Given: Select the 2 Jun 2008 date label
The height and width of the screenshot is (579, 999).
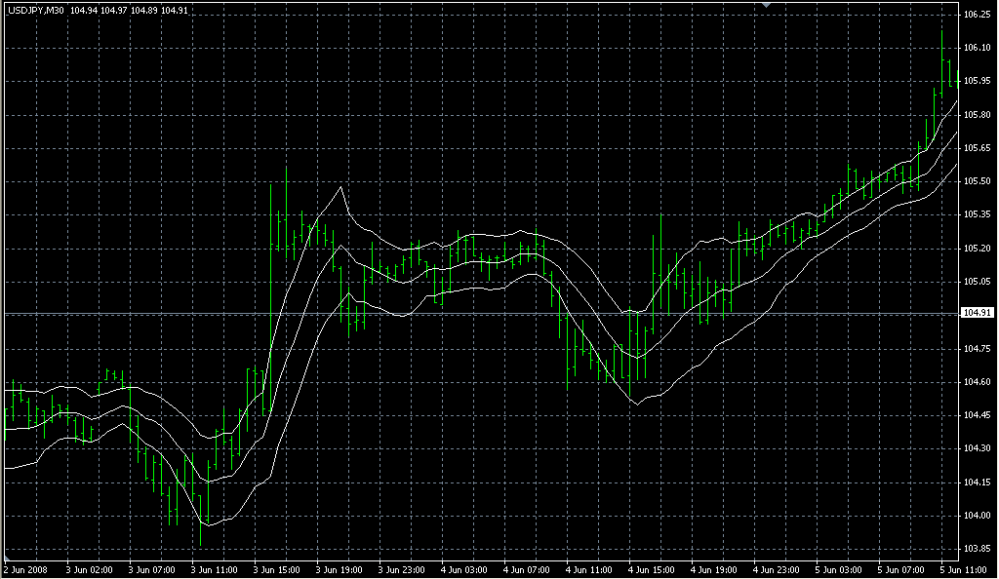Looking at the screenshot, I should 25,568.
